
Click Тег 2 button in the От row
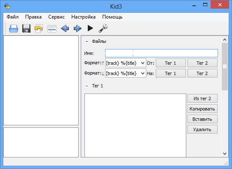(x=202, y=63)
